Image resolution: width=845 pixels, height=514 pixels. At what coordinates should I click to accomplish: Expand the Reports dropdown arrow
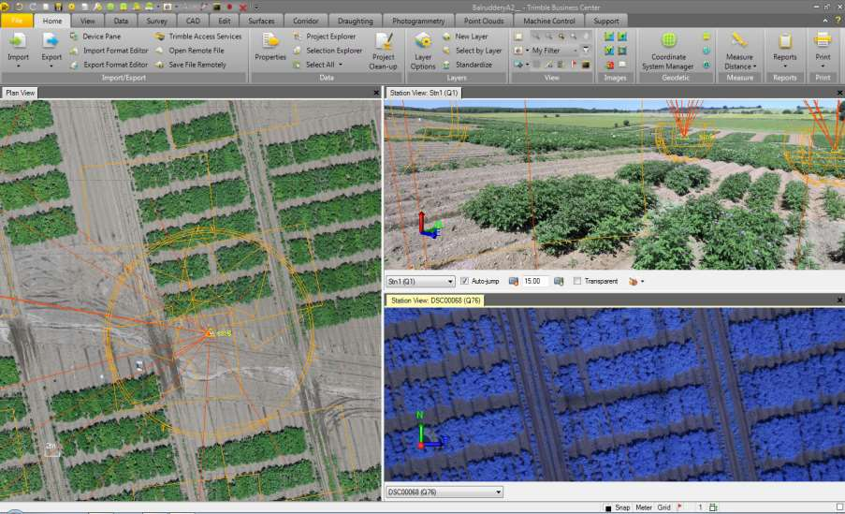tap(784, 66)
